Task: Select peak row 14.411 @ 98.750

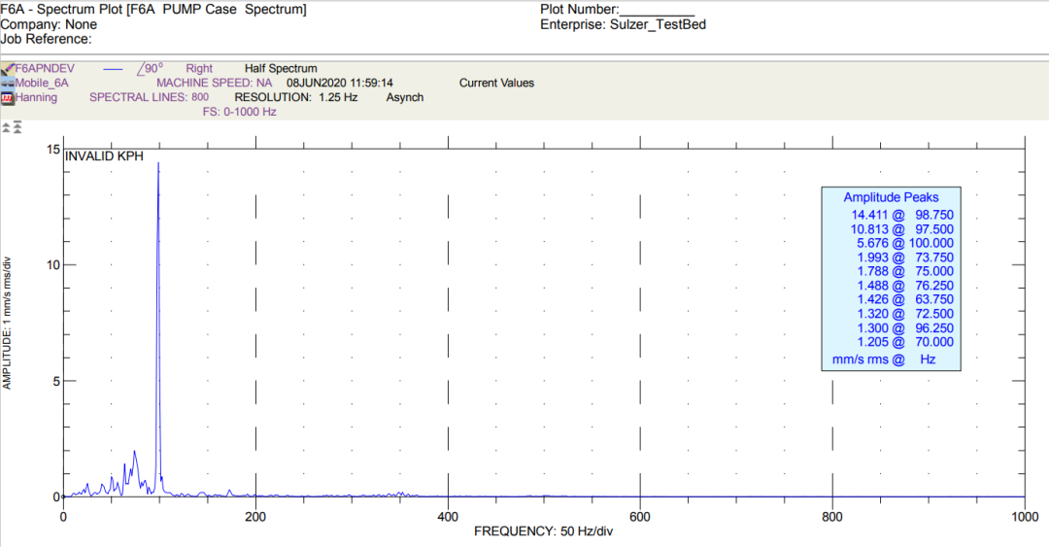Action: [901, 215]
